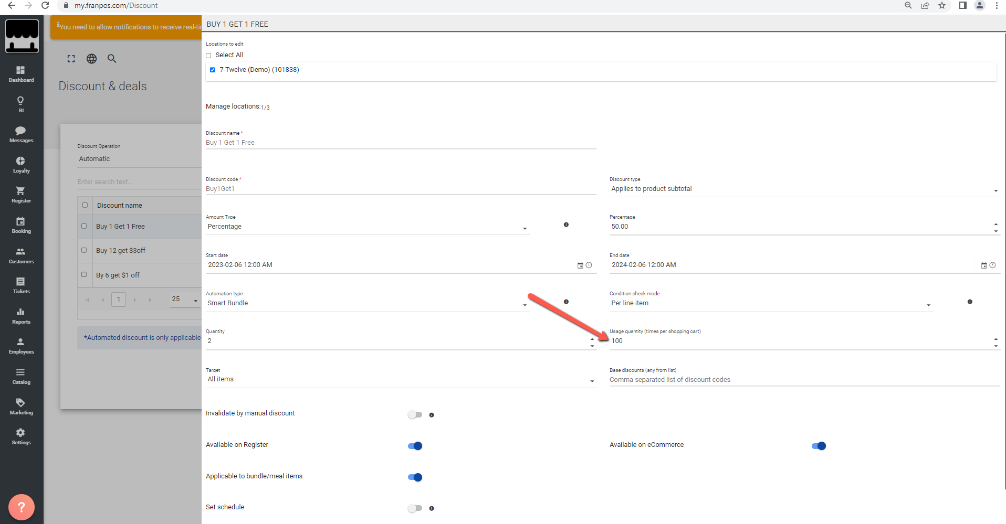Image resolution: width=1006 pixels, height=524 pixels.
Task: Open the Discount type dropdown
Action: coord(803,189)
